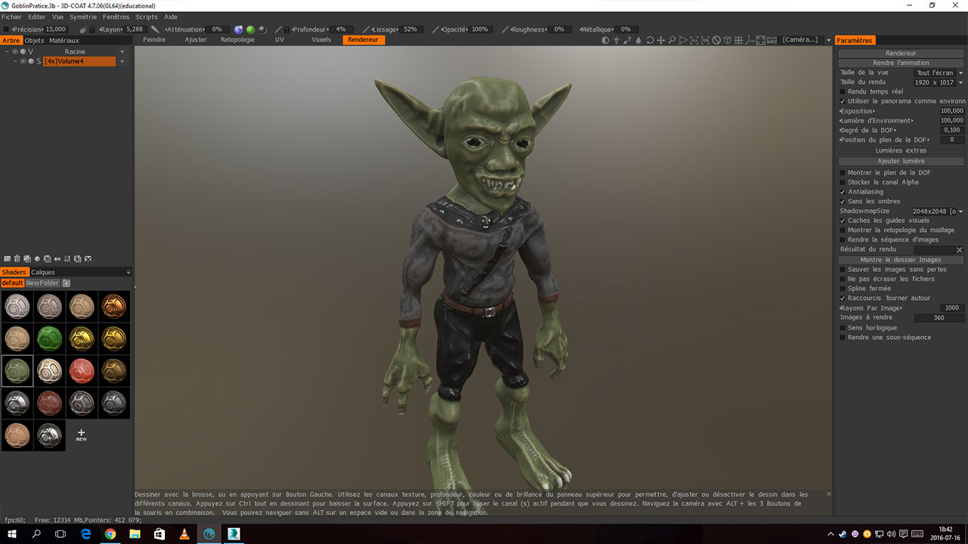Click the light bulb icon in viewport toolbar
Screen dimensions: 968x544
[616, 40]
